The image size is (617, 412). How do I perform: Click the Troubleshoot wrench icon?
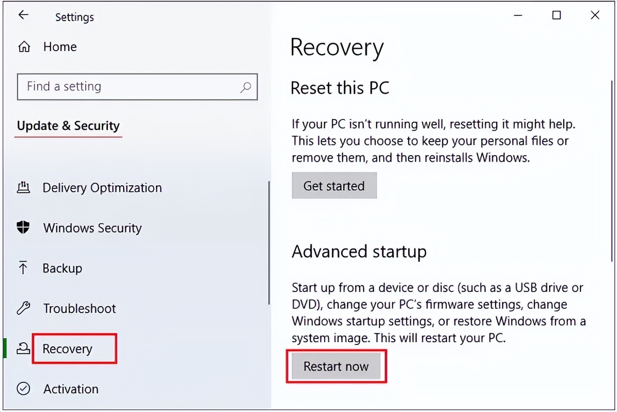point(23,308)
